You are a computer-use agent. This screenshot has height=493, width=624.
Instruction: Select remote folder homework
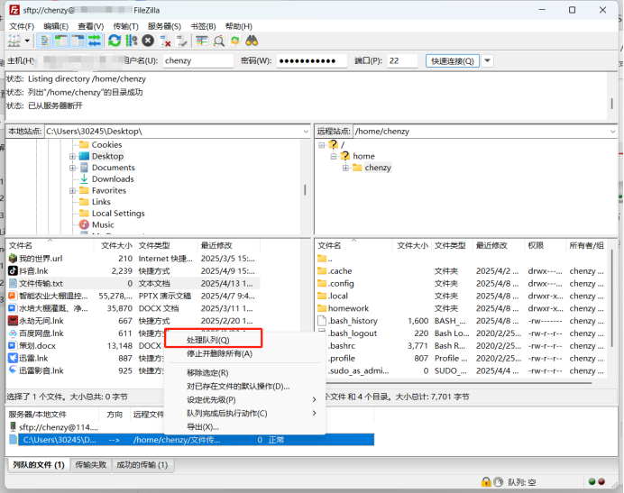pyautogui.click(x=348, y=308)
